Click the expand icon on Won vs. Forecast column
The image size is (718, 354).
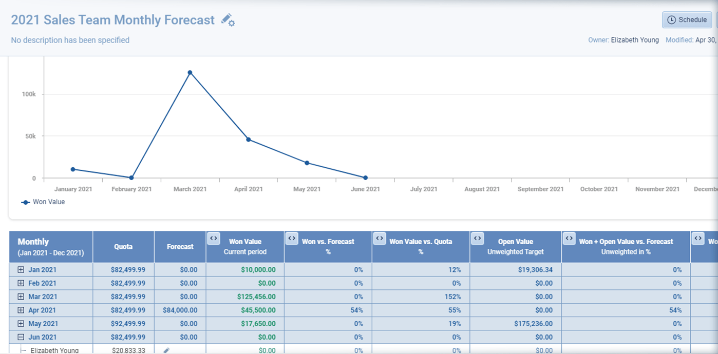291,238
